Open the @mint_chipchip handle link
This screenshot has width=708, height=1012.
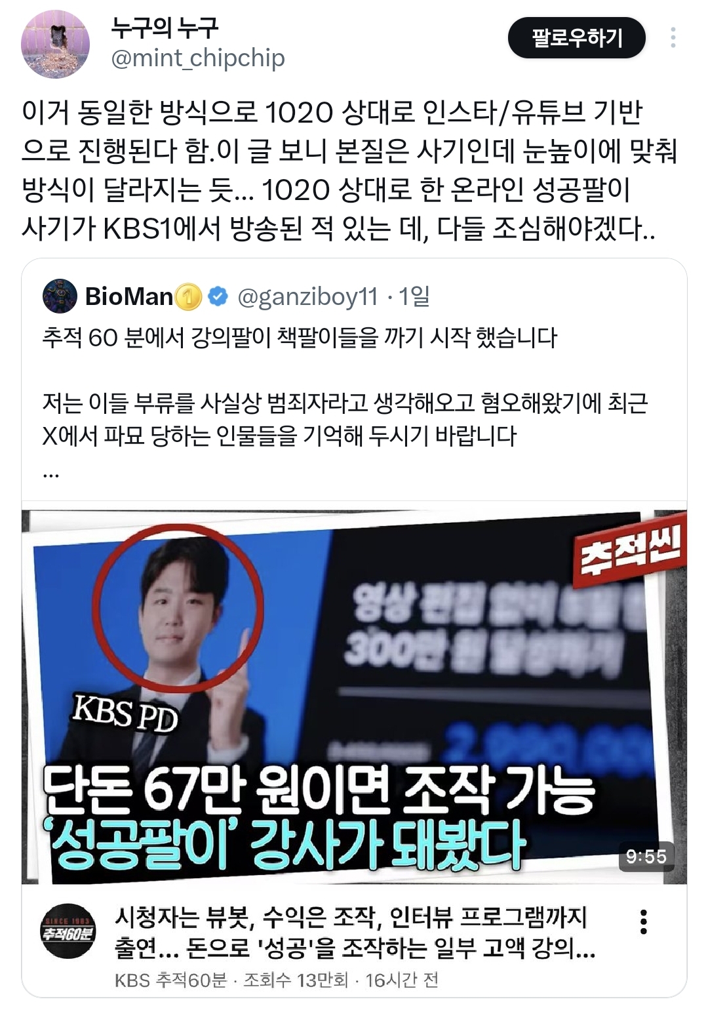point(198,58)
